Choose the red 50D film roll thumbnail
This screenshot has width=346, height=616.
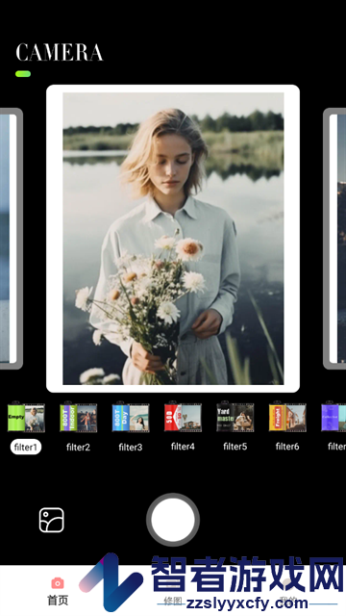click(183, 417)
